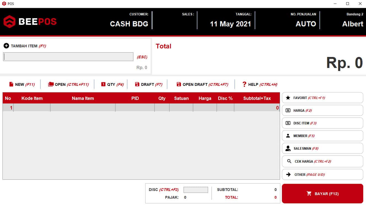Screen dimensions: 366x205
Task: Click the BAYAR shopping cart icon
Action: tap(309, 193)
